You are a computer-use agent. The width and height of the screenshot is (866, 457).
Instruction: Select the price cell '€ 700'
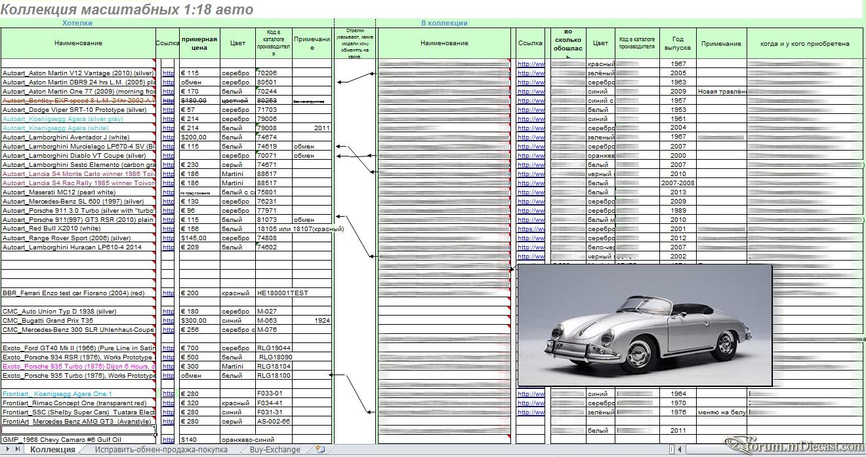199,348
